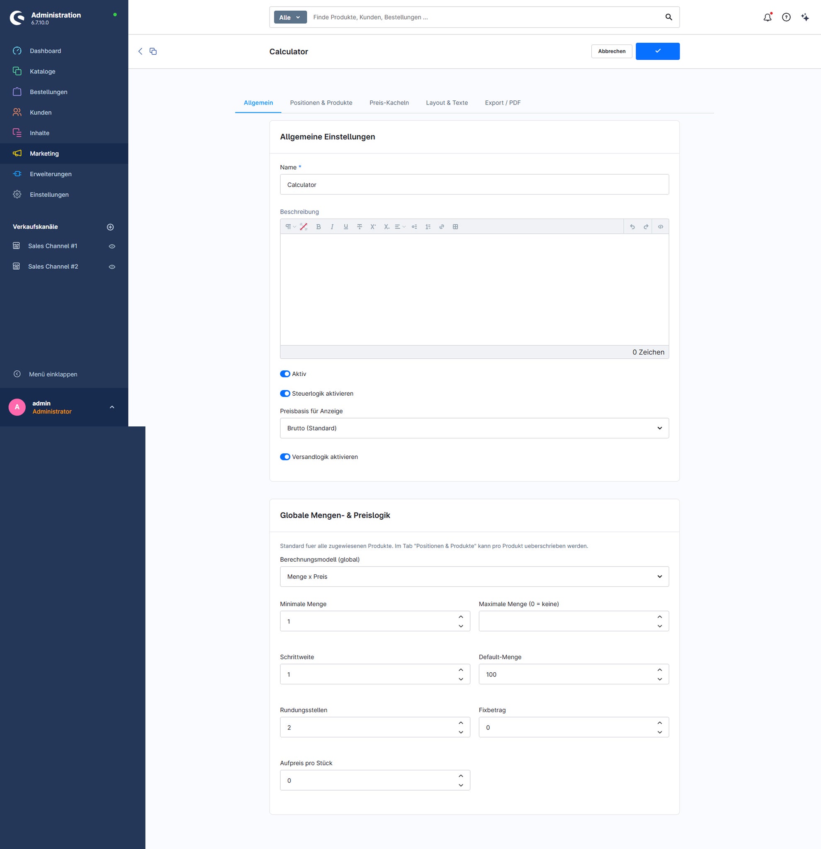Click the duplicate calculator icon
Image resolution: width=821 pixels, height=849 pixels.
click(153, 51)
